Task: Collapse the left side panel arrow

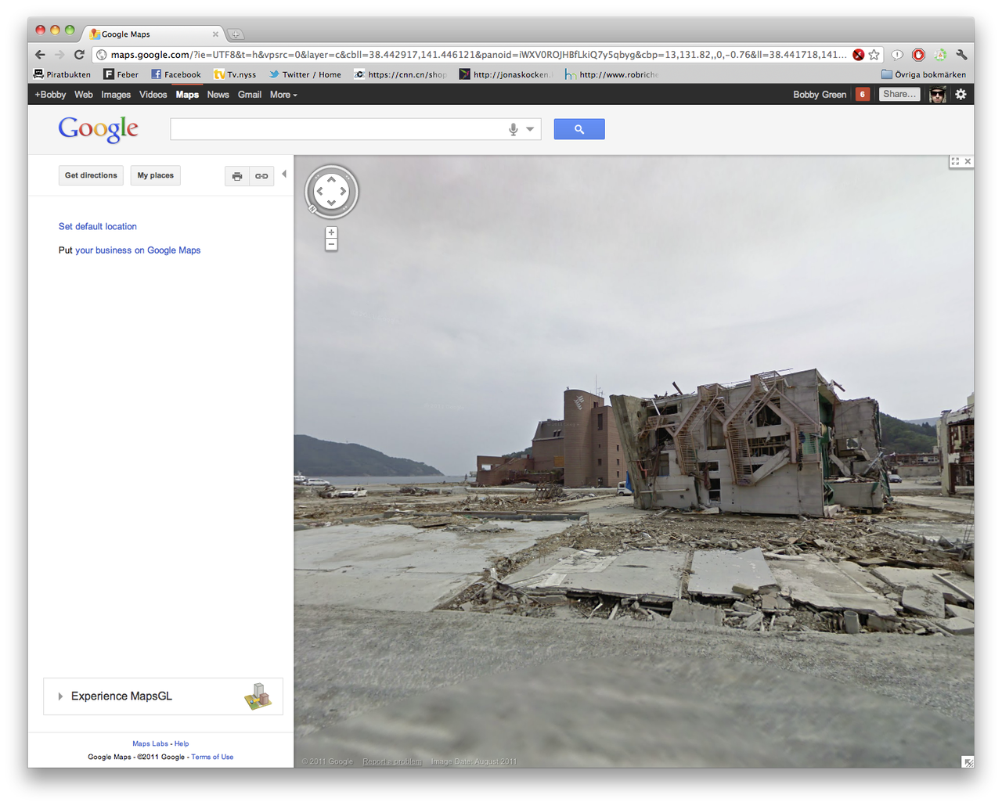Action: 284,175
